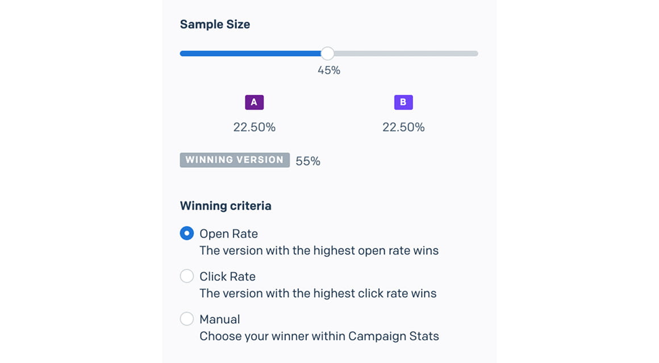
Task: Click the filled blue slider track
Action: point(250,53)
